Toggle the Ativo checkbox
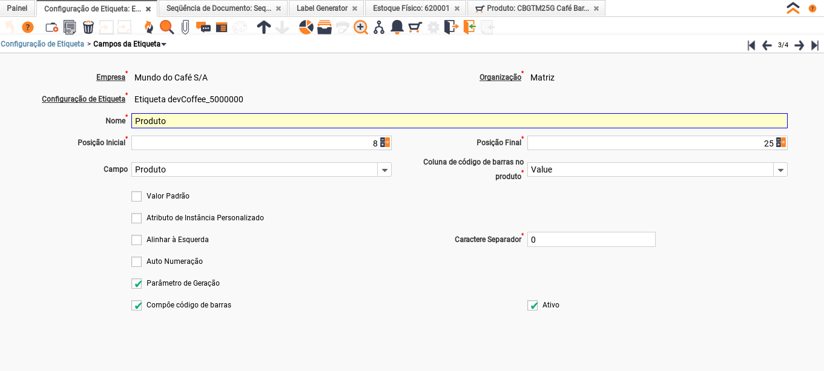The height and width of the screenshot is (371, 824). pos(533,305)
